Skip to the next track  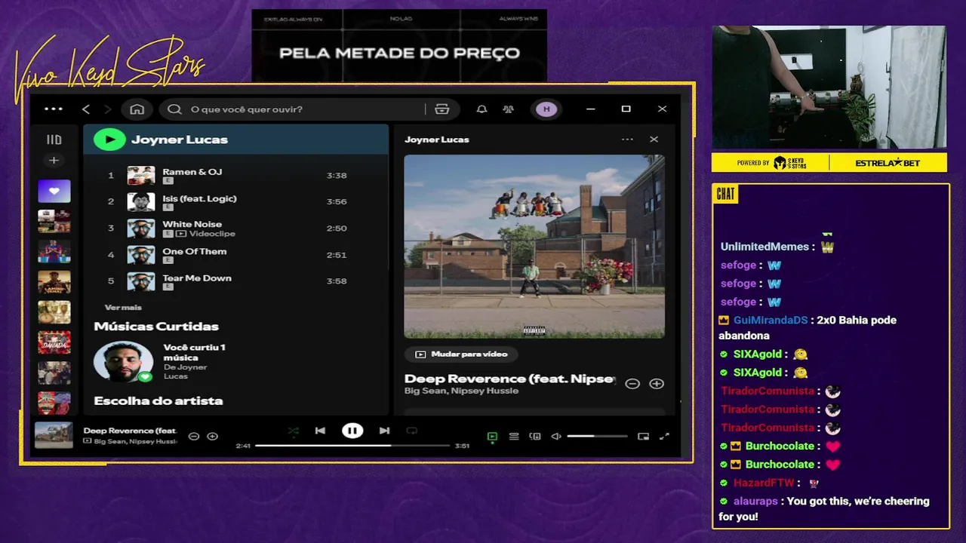pyautogui.click(x=384, y=431)
